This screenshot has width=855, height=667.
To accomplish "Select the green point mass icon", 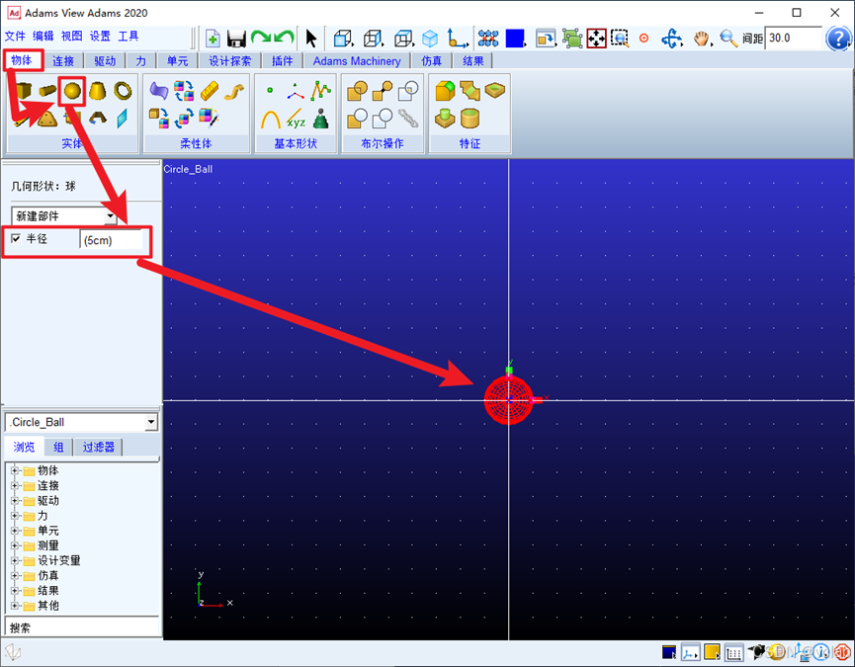I will coord(320,119).
